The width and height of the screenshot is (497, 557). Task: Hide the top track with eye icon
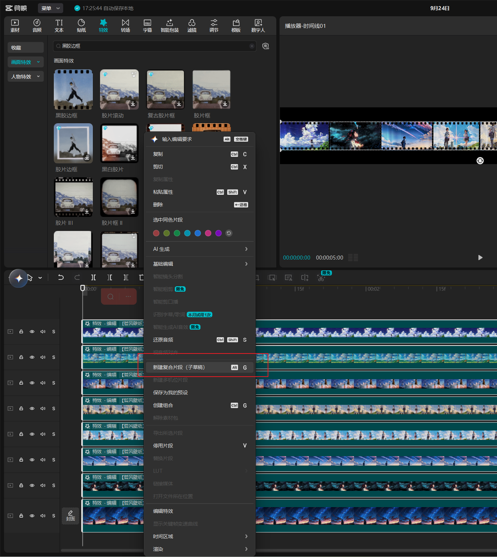(32, 331)
